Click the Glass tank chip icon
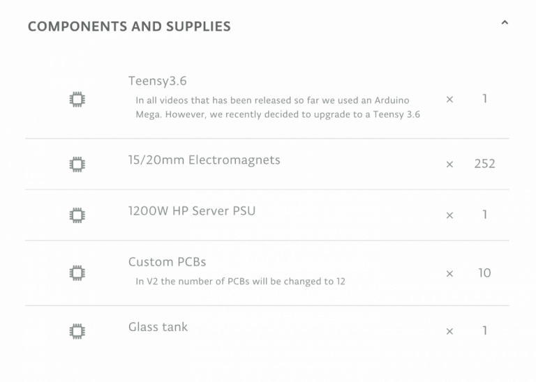This screenshot has width=536, height=382. (77, 331)
